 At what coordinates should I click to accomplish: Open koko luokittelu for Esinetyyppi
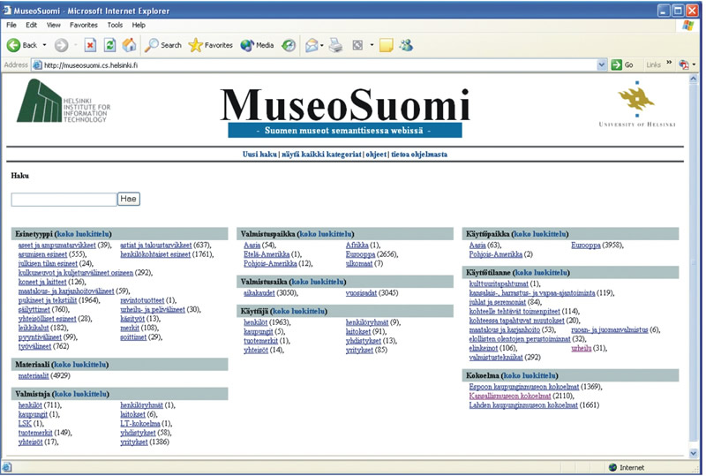point(83,234)
